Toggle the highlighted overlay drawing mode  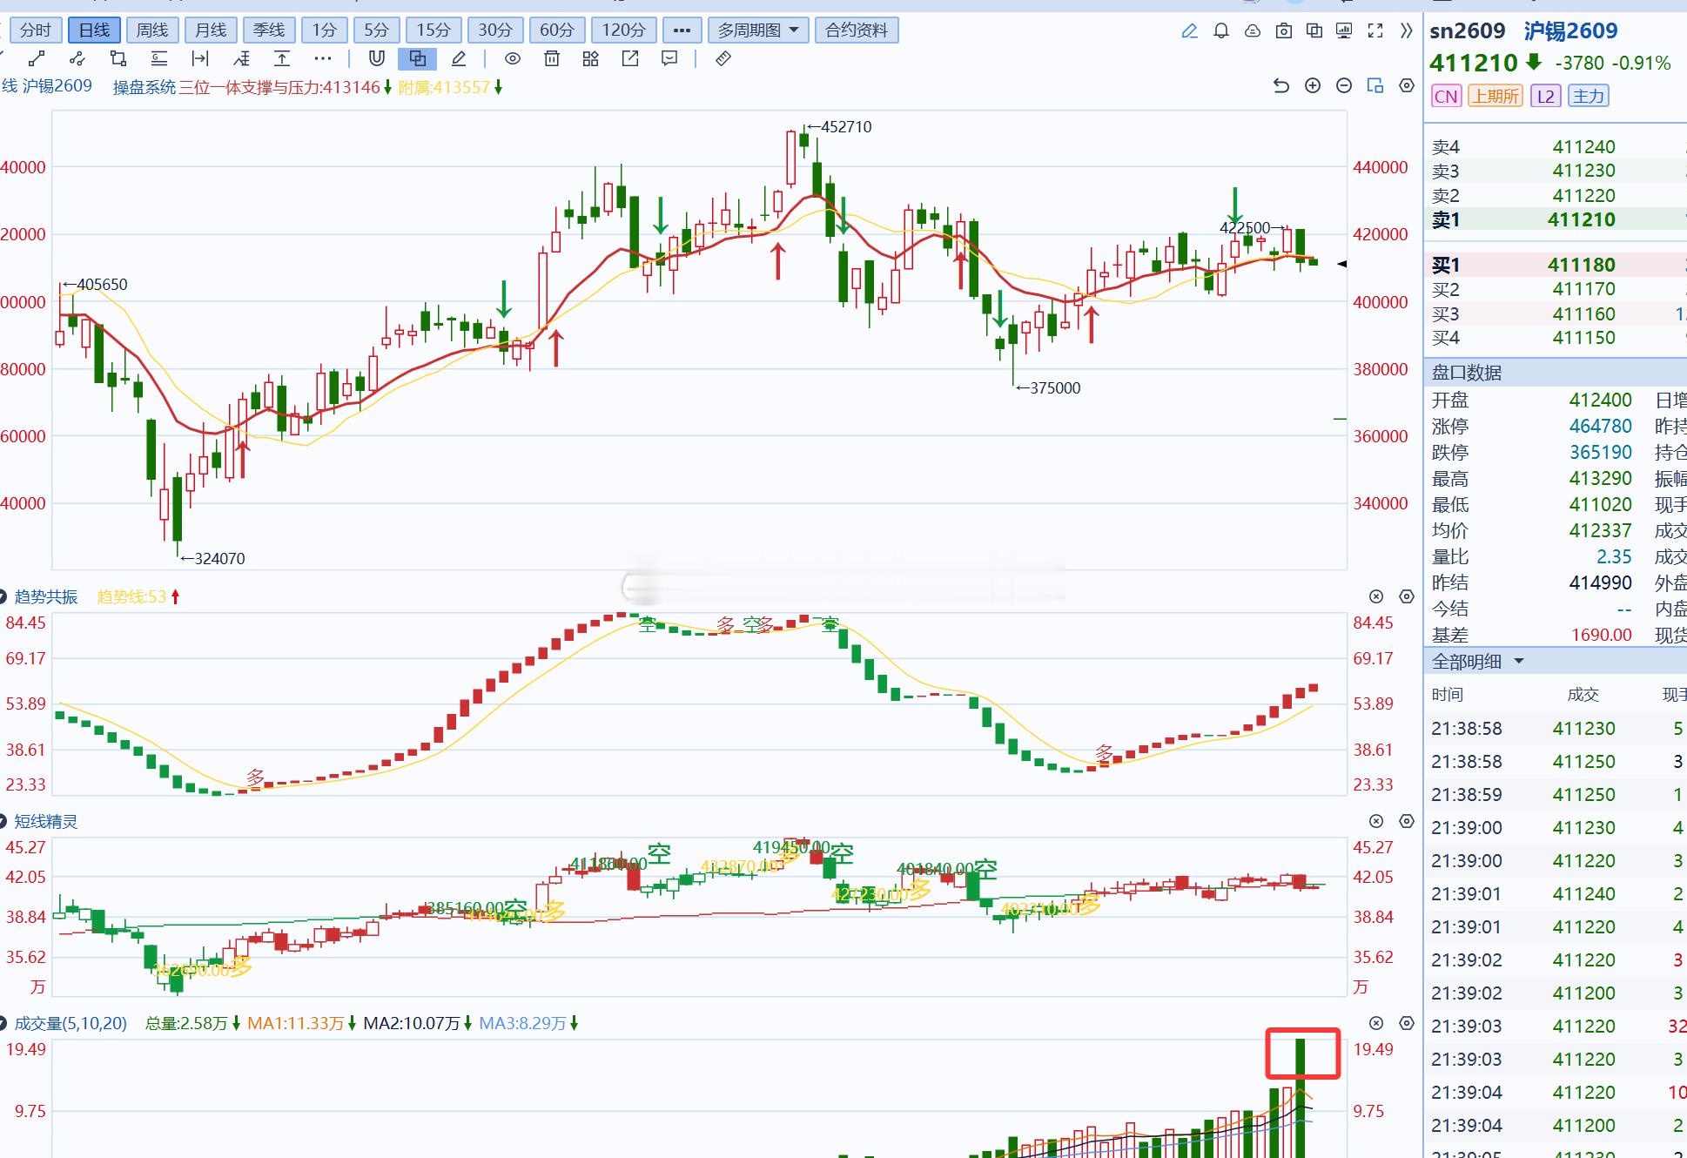(x=418, y=59)
